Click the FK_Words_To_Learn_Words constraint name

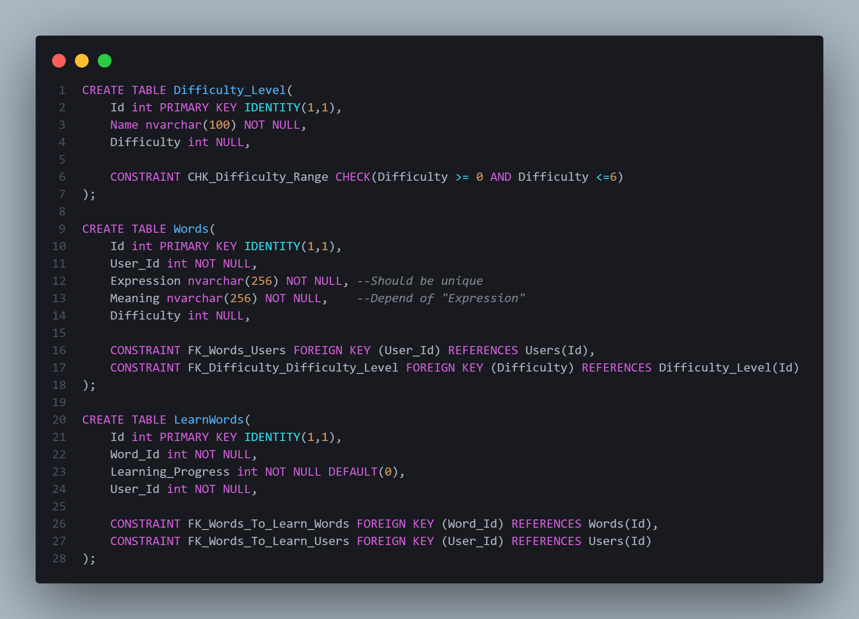coord(269,524)
